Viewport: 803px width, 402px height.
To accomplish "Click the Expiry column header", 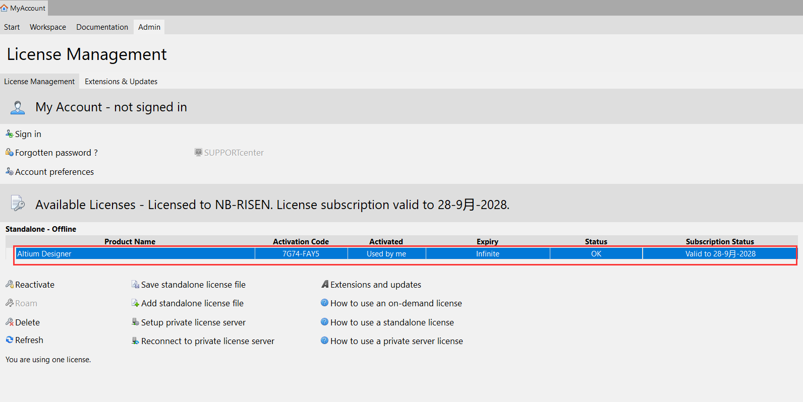I will coord(487,242).
